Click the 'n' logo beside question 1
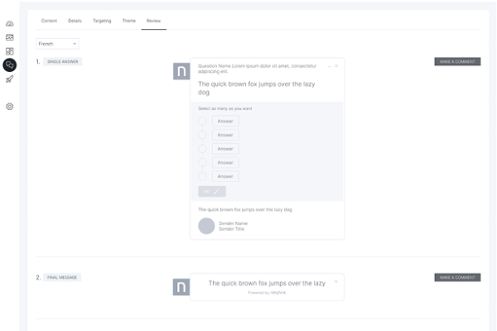497x331 pixels. click(181, 71)
